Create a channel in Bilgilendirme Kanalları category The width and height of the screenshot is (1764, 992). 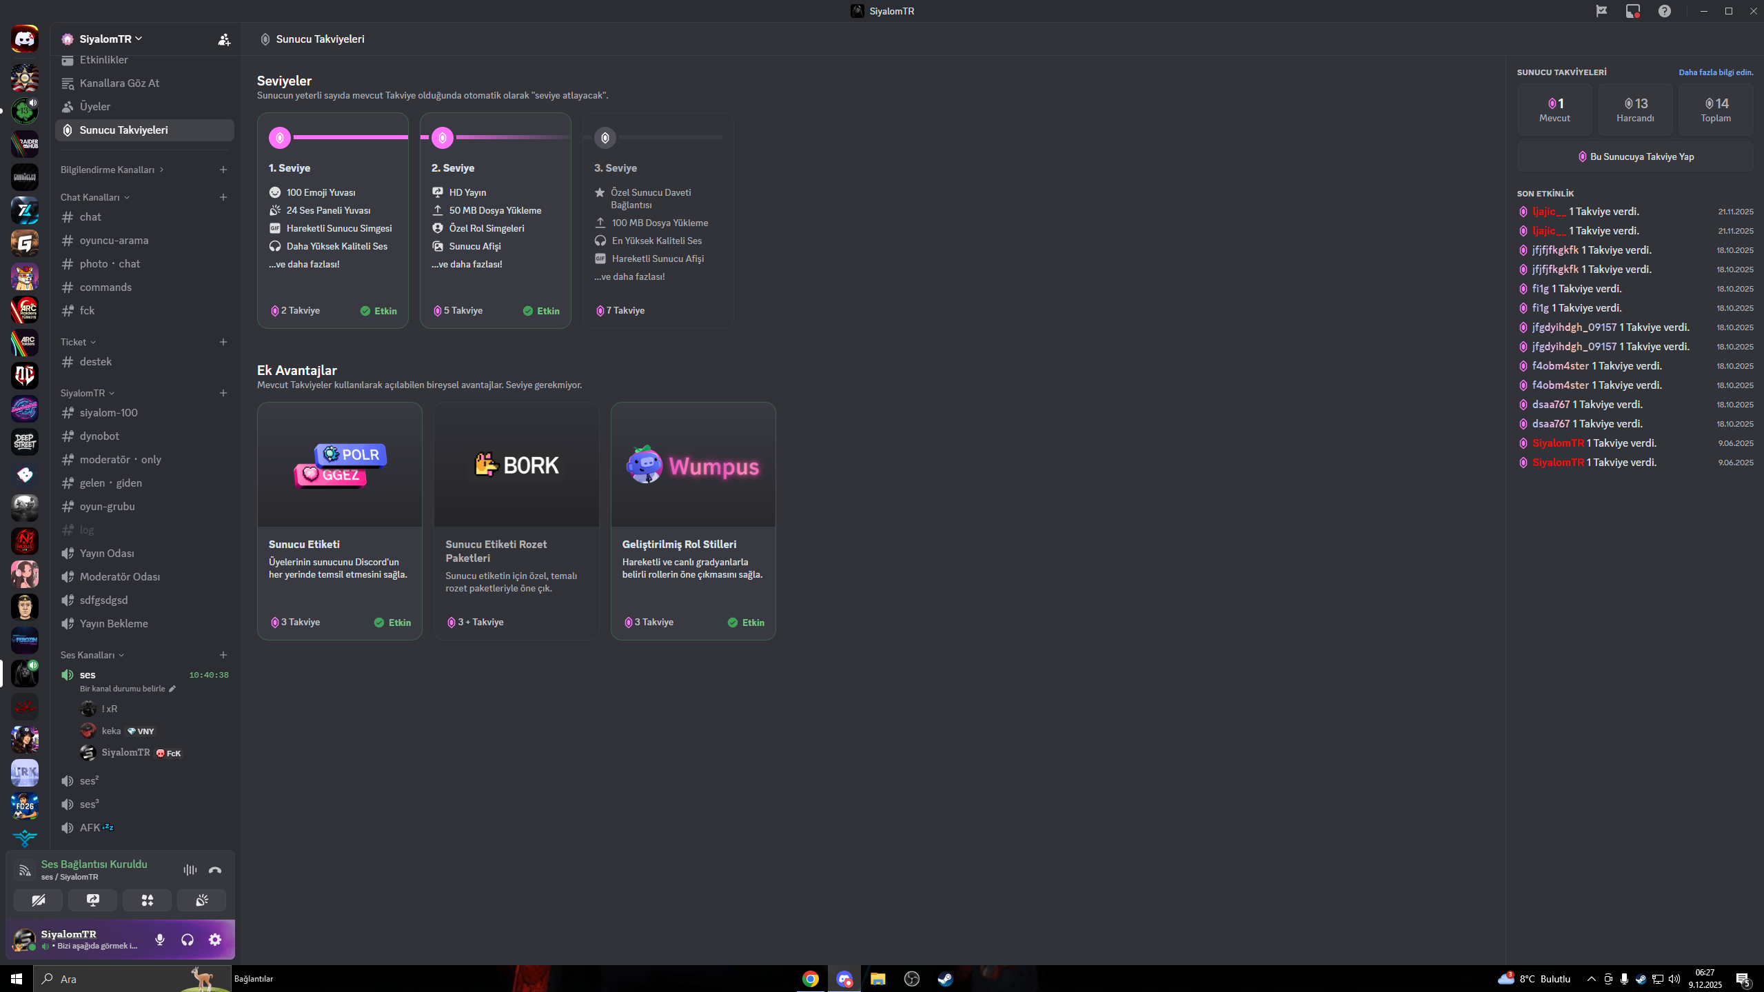[x=223, y=170]
